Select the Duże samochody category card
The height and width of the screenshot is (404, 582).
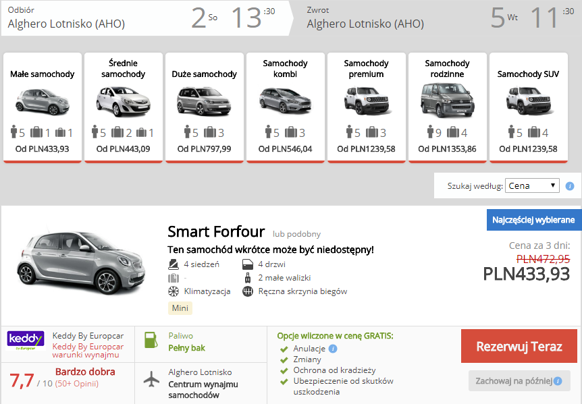point(204,107)
